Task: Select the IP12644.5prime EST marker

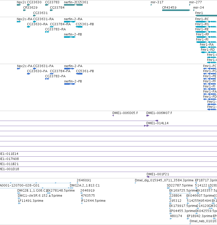Action: 82,203
